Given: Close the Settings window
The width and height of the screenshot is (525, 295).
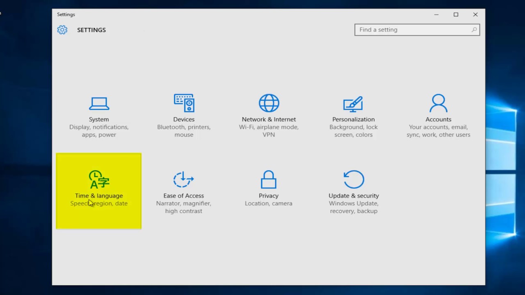Looking at the screenshot, I should 475,14.
